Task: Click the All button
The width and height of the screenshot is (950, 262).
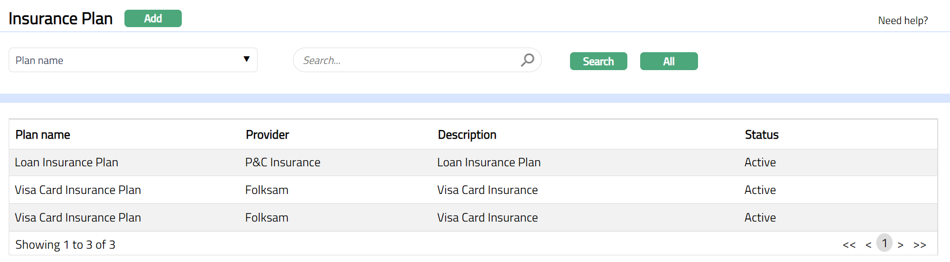Action: (668, 61)
